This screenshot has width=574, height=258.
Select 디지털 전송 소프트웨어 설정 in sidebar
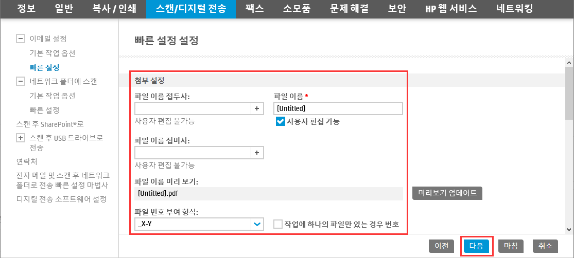pyautogui.click(x=61, y=199)
